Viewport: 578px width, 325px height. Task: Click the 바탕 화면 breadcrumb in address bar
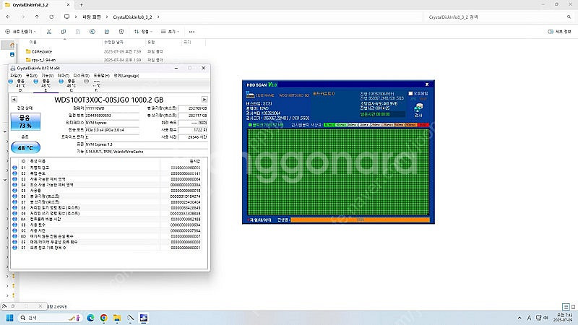pos(92,17)
